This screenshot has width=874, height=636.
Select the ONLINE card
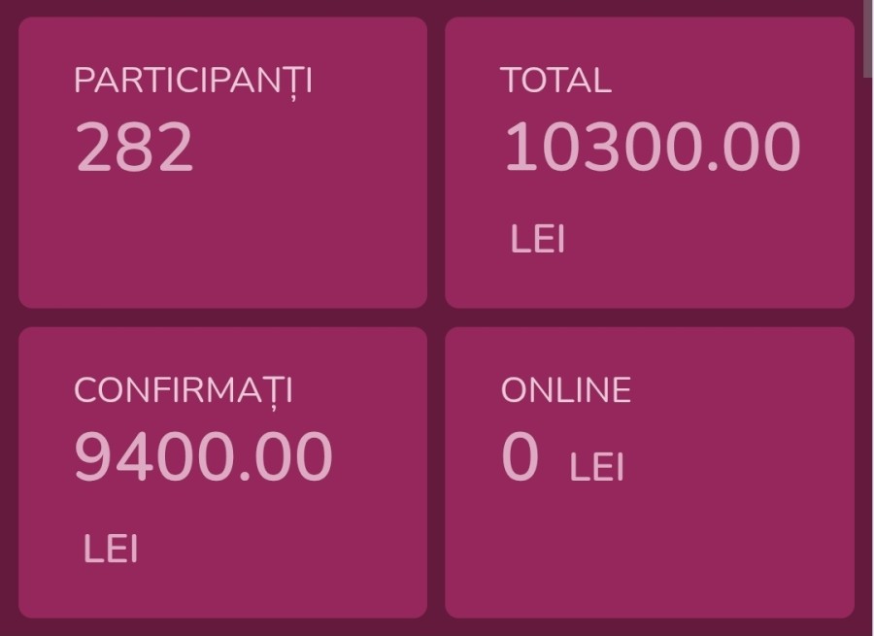pos(651,471)
